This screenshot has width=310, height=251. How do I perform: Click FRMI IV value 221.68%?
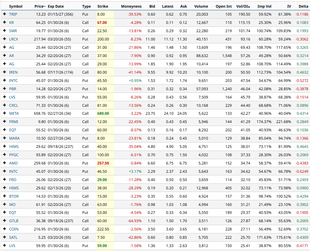pos(284,122)
